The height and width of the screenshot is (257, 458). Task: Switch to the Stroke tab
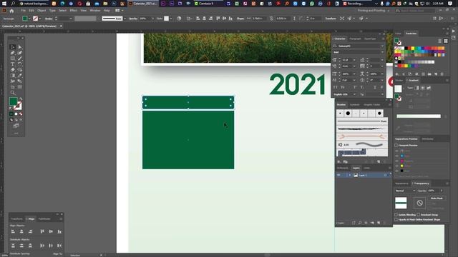point(399,81)
